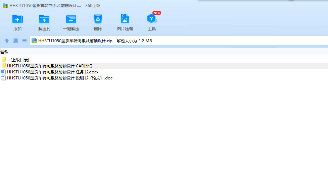Switch to panel view layout icon
This screenshot has width=328, height=190.
(15, 41)
